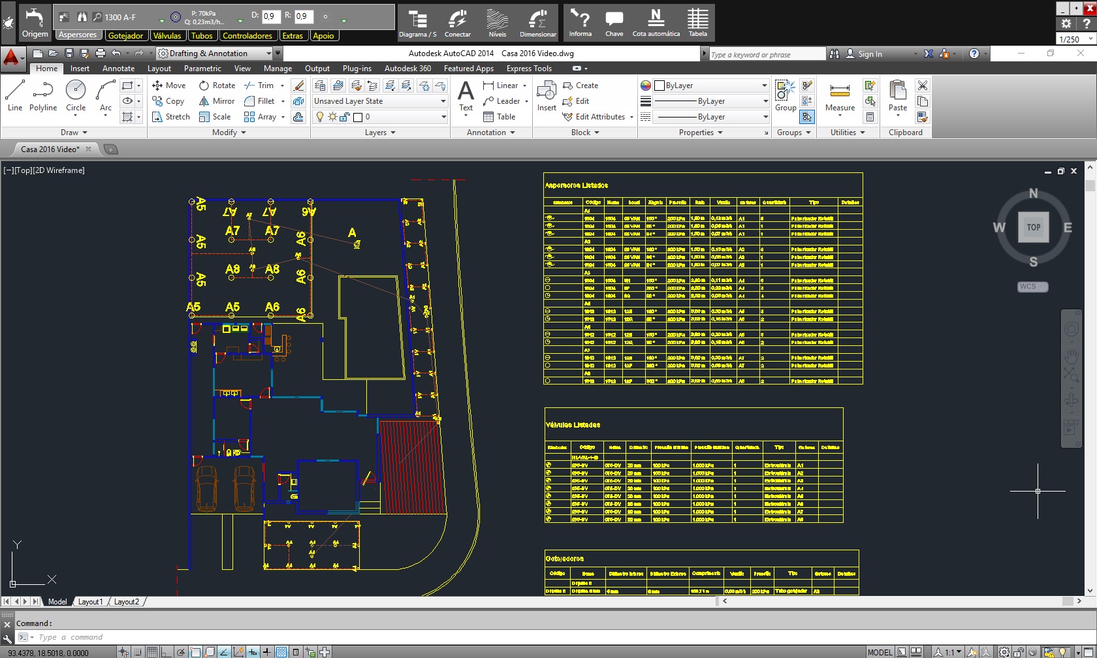Open the 1/250 scale dropdown
Screen dimensions: 1097x658
click(1076, 39)
